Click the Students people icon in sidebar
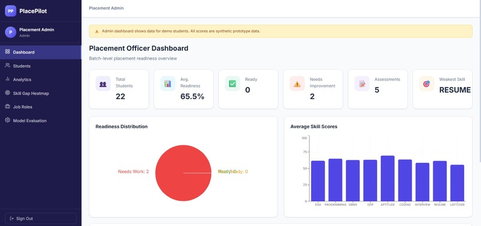This screenshot has width=481, height=226. 8,66
